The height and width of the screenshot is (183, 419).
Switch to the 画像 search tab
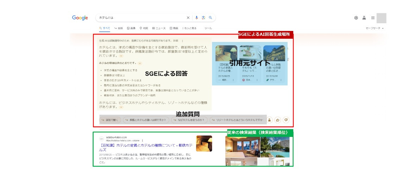131,28
